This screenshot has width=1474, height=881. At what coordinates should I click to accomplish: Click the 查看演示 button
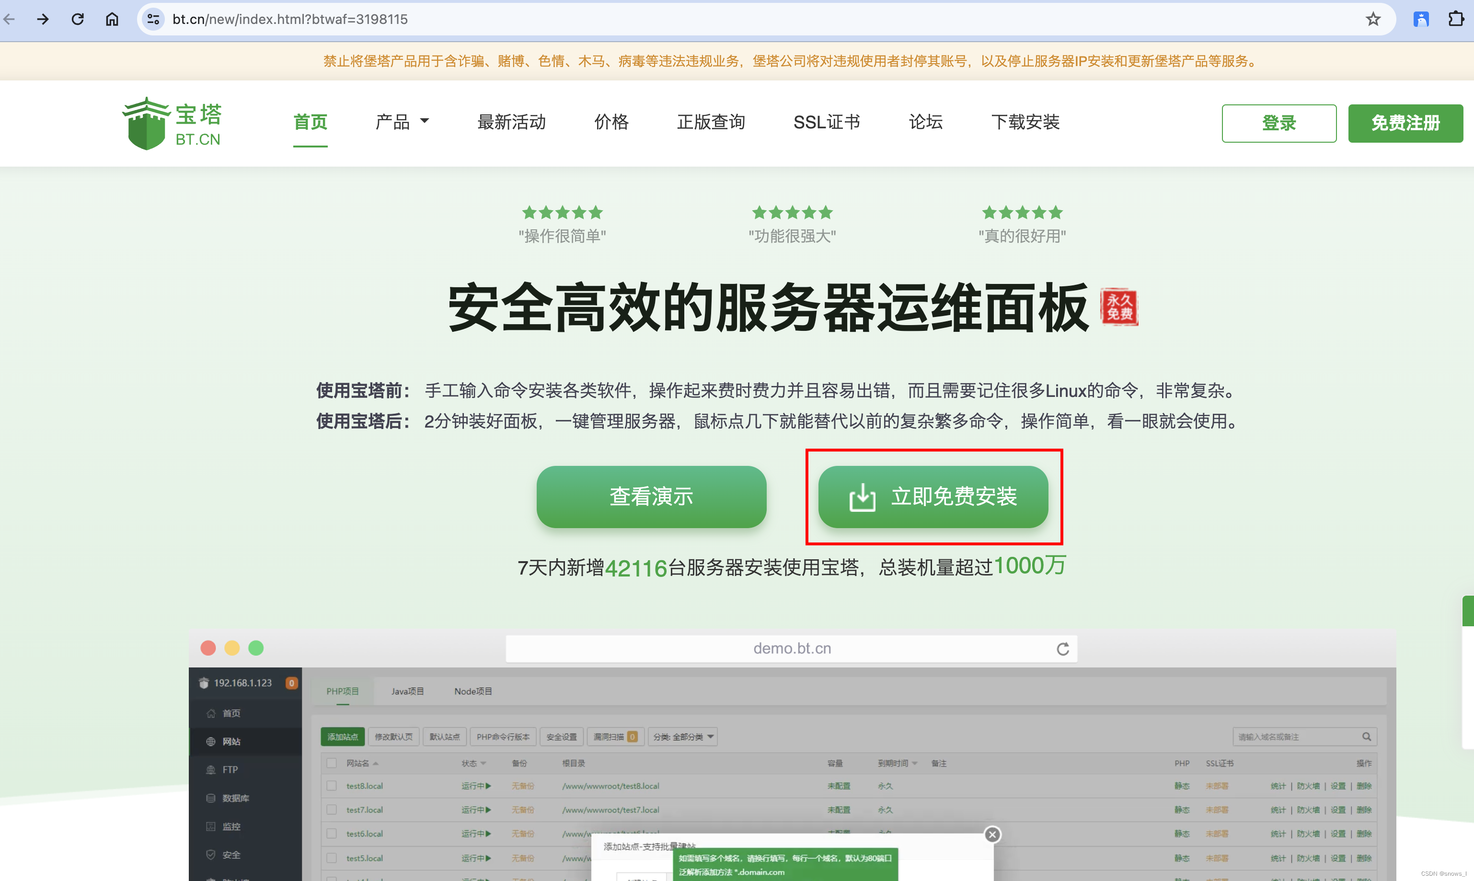click(x=651, y=497)
